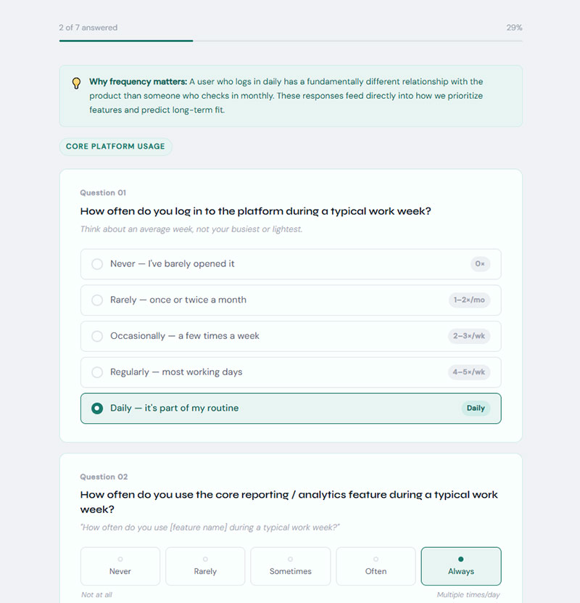
Task: Select 'Always' on the analytics scale
Action: tap(461, 566)
